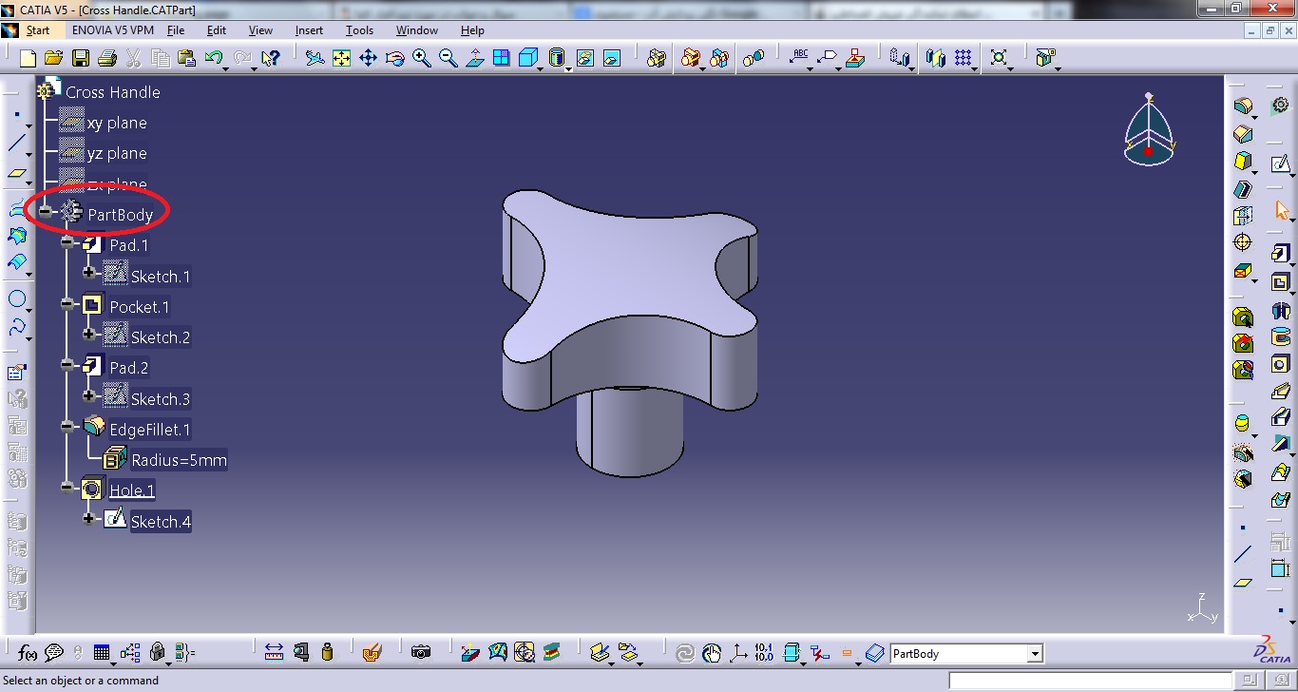
Task: Click the Print icon
Action: [106, 58]
